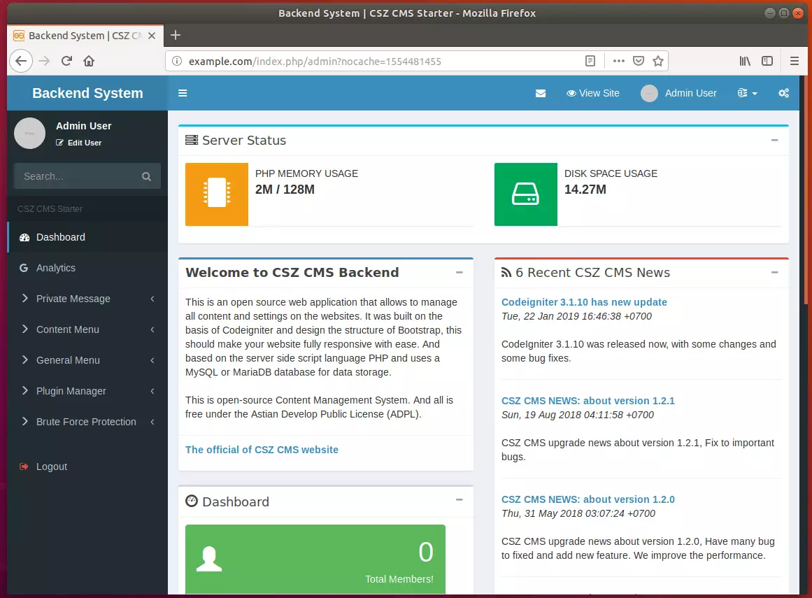Collapse Welcome to CSZ CMS Backend panel
Screen dimensions: 812x598
pos(460,272)
